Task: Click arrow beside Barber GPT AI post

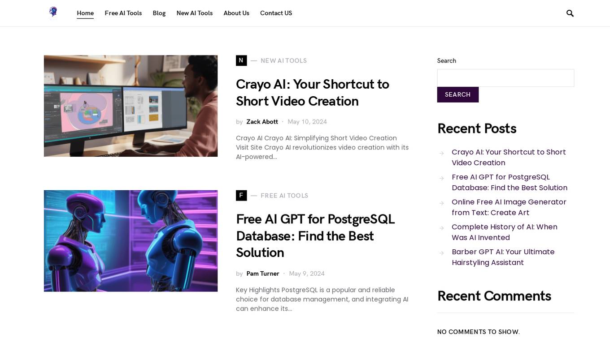Action: [441, 253]
